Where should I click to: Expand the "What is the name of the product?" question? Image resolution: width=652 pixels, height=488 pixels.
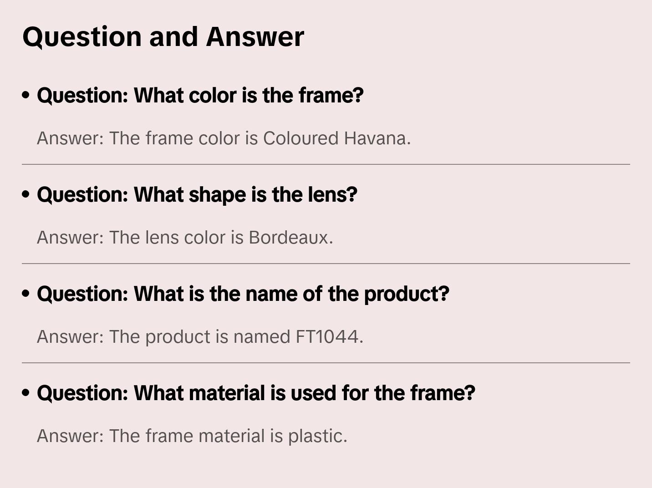click(x=243, y=294)
